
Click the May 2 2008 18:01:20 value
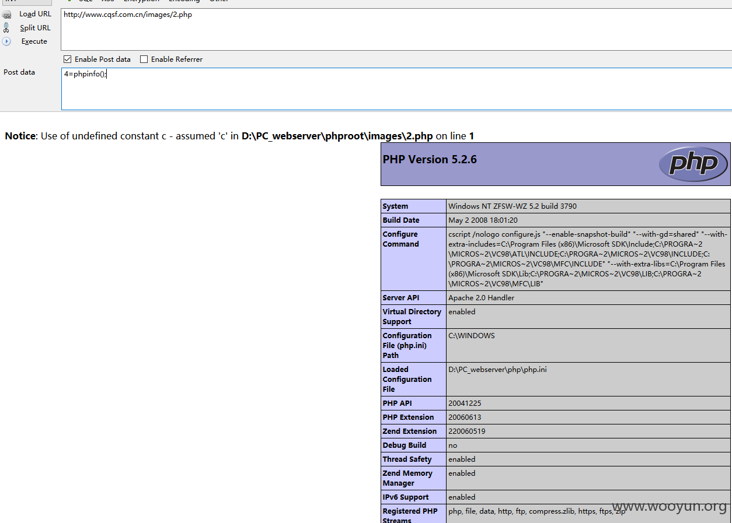(483, 220)
